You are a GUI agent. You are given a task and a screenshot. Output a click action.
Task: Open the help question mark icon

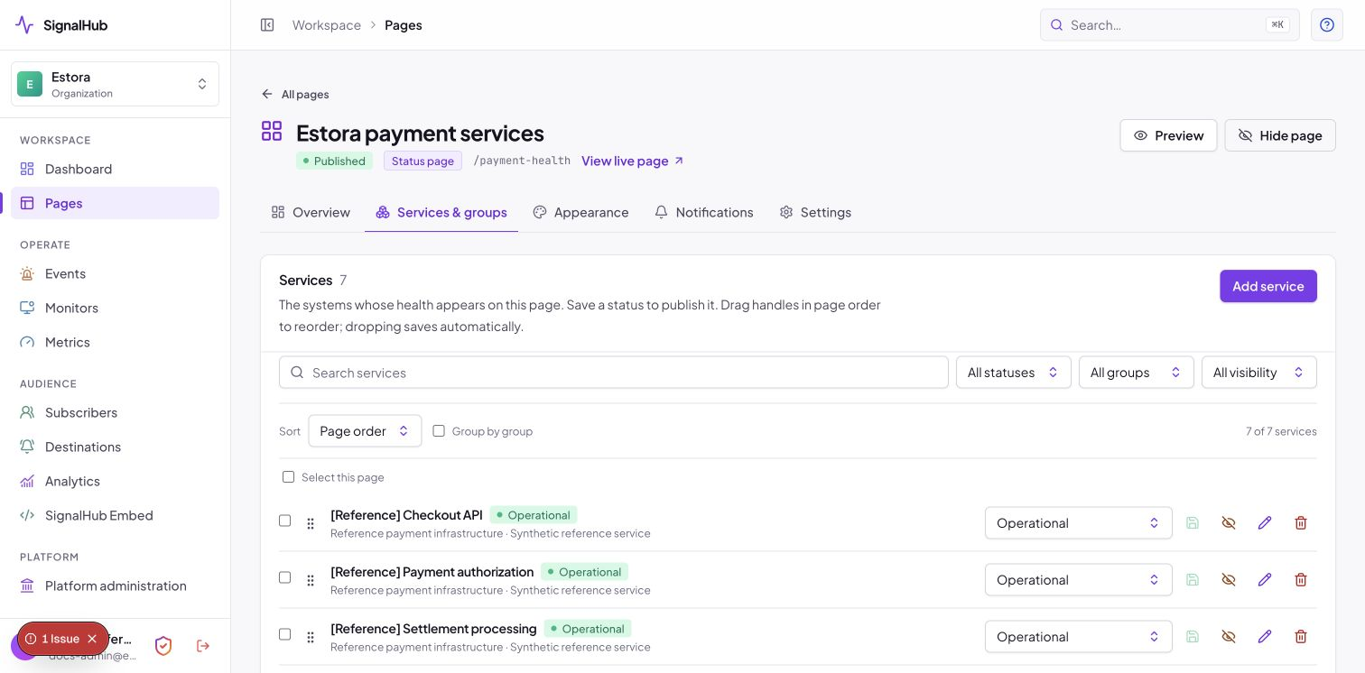pos(1327,25)
